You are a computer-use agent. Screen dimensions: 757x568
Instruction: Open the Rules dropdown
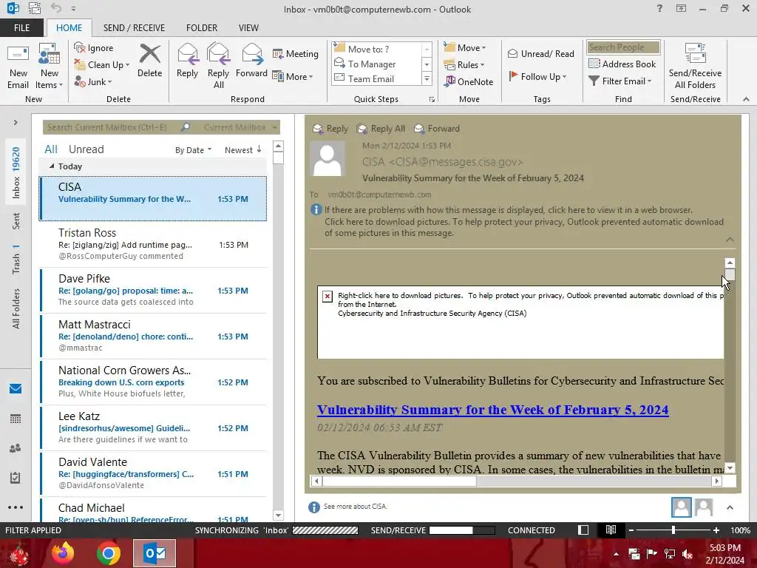click(464, 64)
